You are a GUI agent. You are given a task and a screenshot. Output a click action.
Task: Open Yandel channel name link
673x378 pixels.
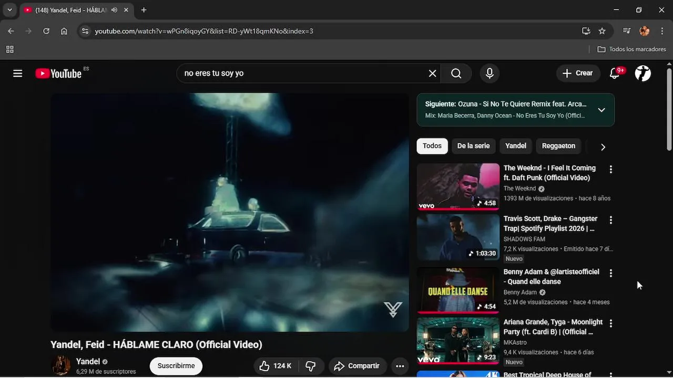coord(88,361)
